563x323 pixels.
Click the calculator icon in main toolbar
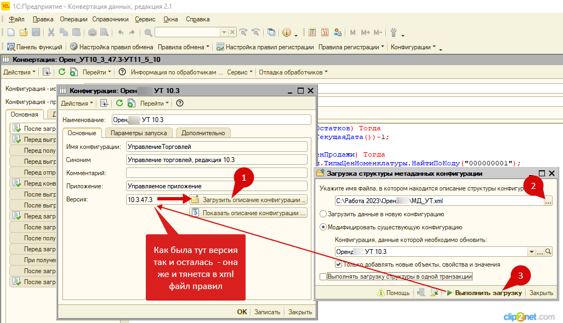coord(312,32)
